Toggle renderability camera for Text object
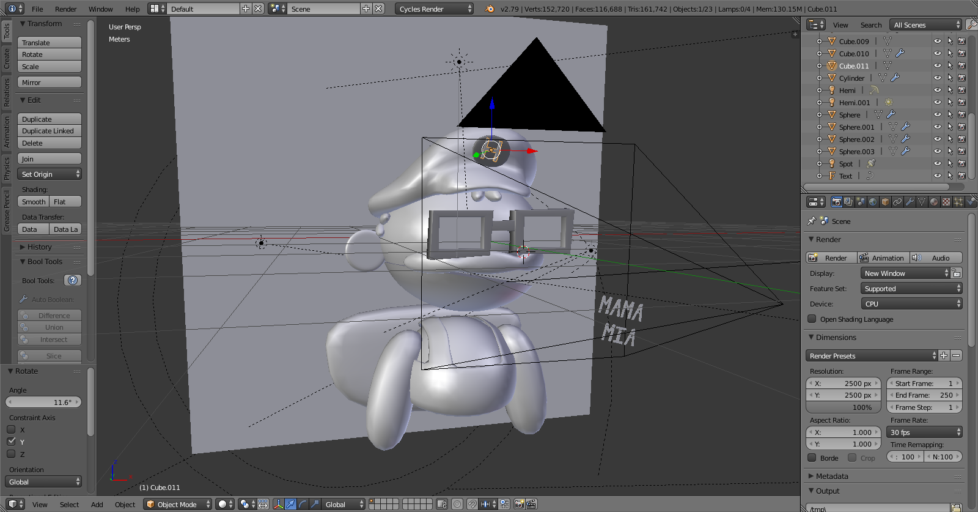The image size is (978, 512). (x=961, y=176)
